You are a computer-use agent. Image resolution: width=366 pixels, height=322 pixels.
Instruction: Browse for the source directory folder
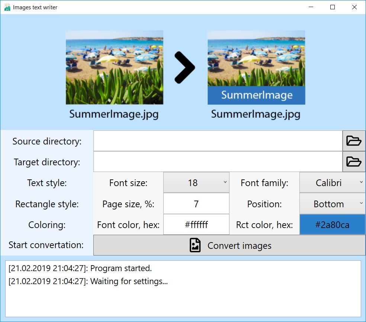pyautogui.click(x=354, y=141)
